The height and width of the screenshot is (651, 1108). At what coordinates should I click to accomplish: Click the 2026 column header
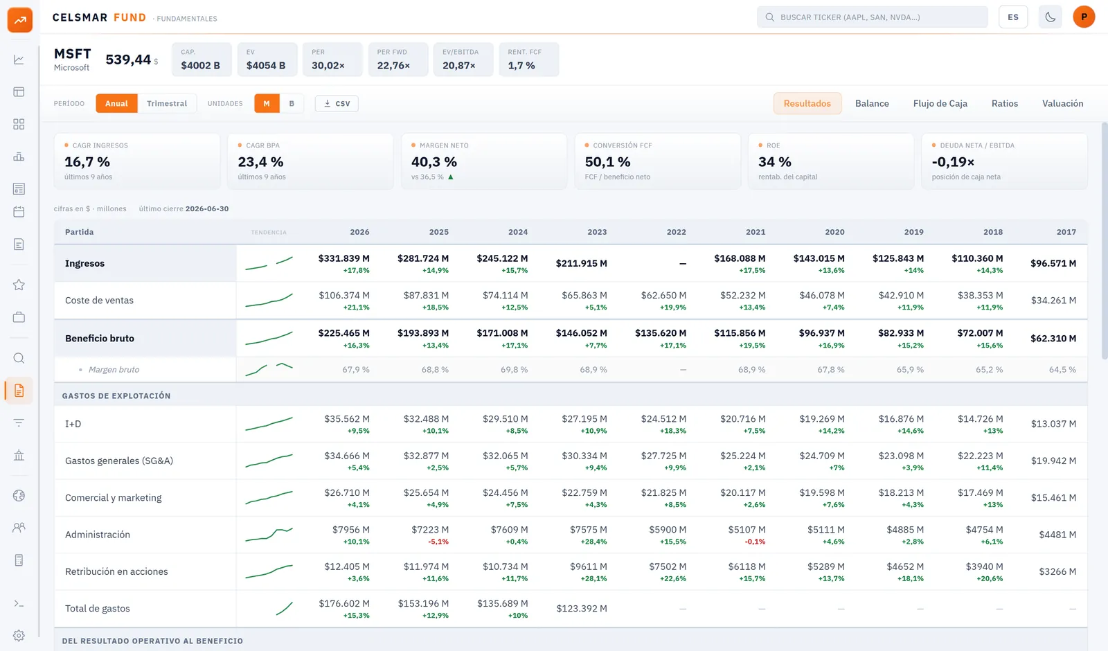[x=359, y=232]
